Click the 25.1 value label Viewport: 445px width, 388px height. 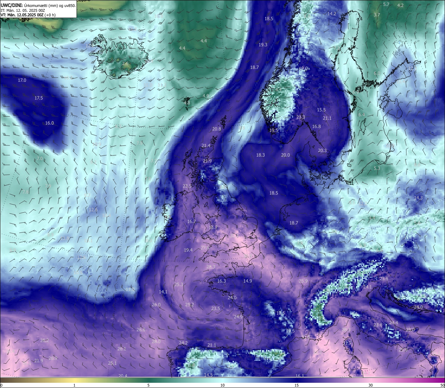coord(112,363)
